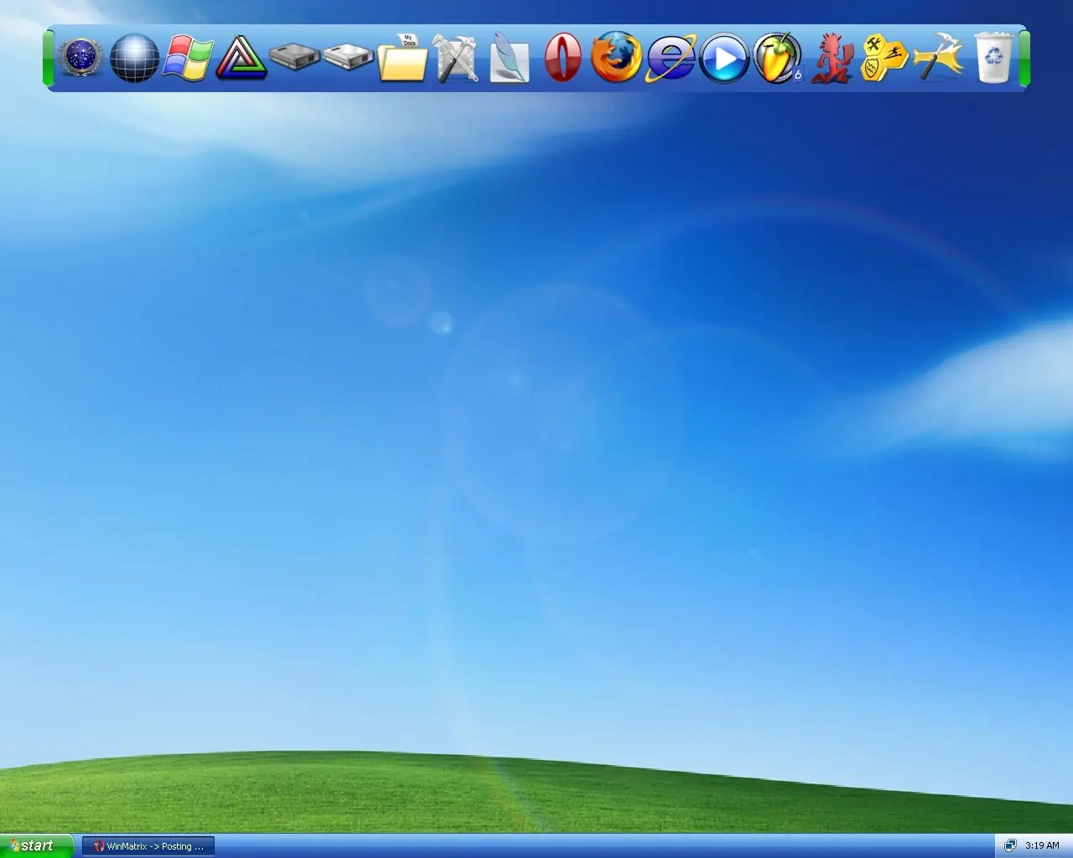The width and height of the screenshot is (1073, 858).
Task: Open FL Studio 6 fruit icon
Action: [x=778, y=58]
